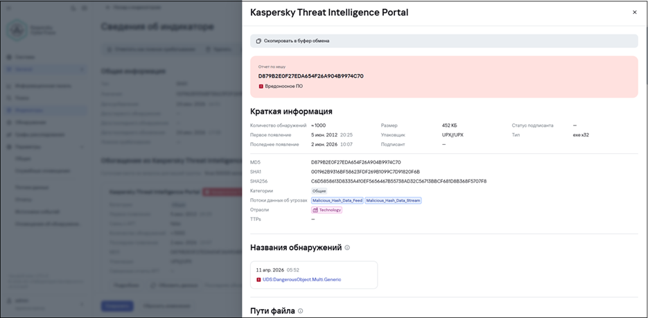Click the 'Technology' label in the industry tag
The image size is (648, 318).
coord(330,210)
